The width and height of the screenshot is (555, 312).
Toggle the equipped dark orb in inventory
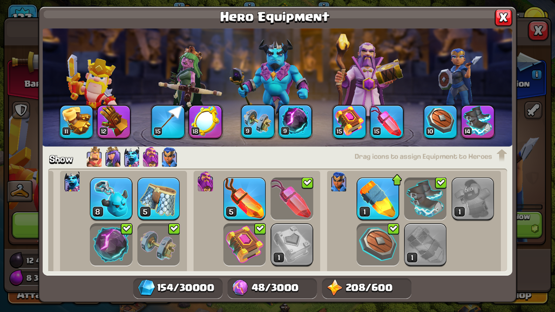[111, 245]
